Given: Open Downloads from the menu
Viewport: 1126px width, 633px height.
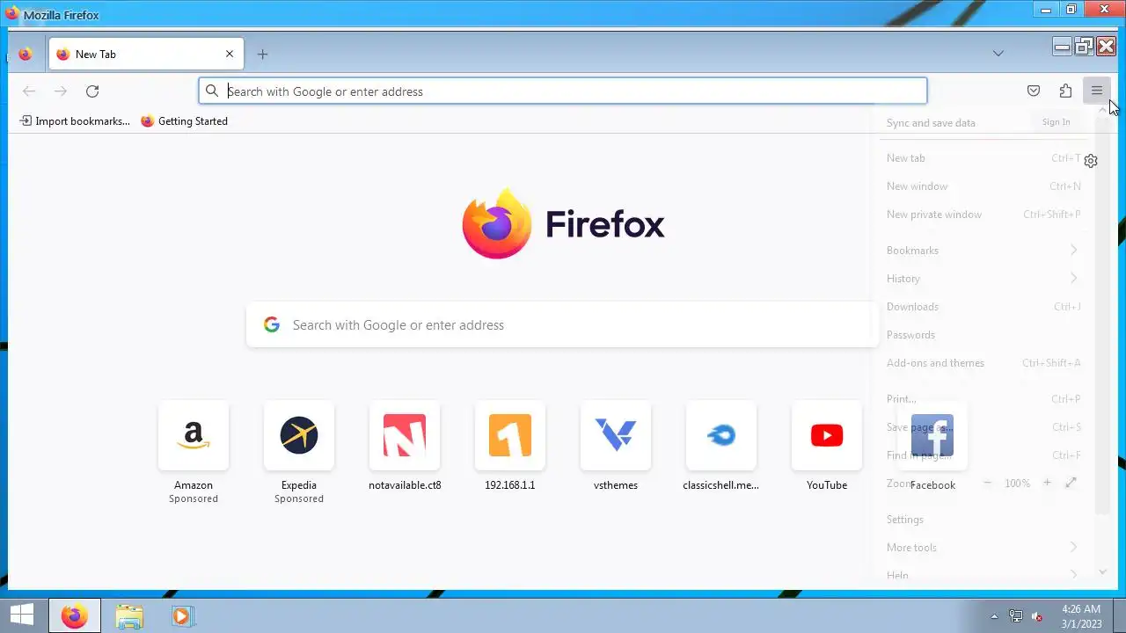Looking at the screenshot, I should point(983,307).
